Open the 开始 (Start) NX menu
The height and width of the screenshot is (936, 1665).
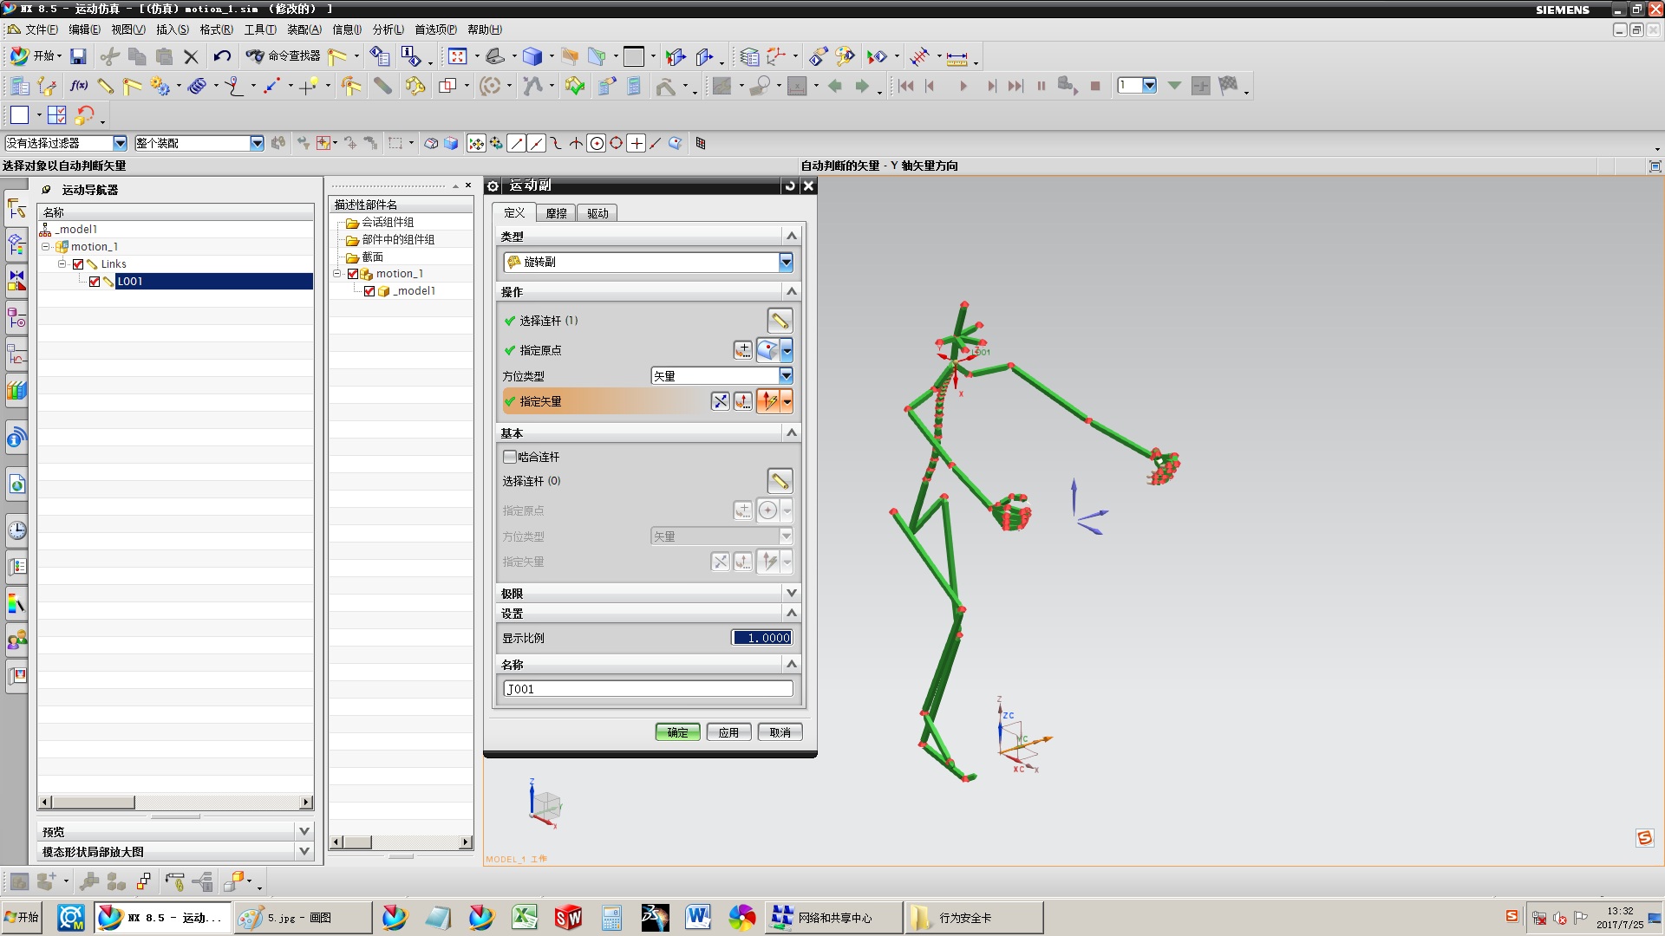[x=35, y=56]
